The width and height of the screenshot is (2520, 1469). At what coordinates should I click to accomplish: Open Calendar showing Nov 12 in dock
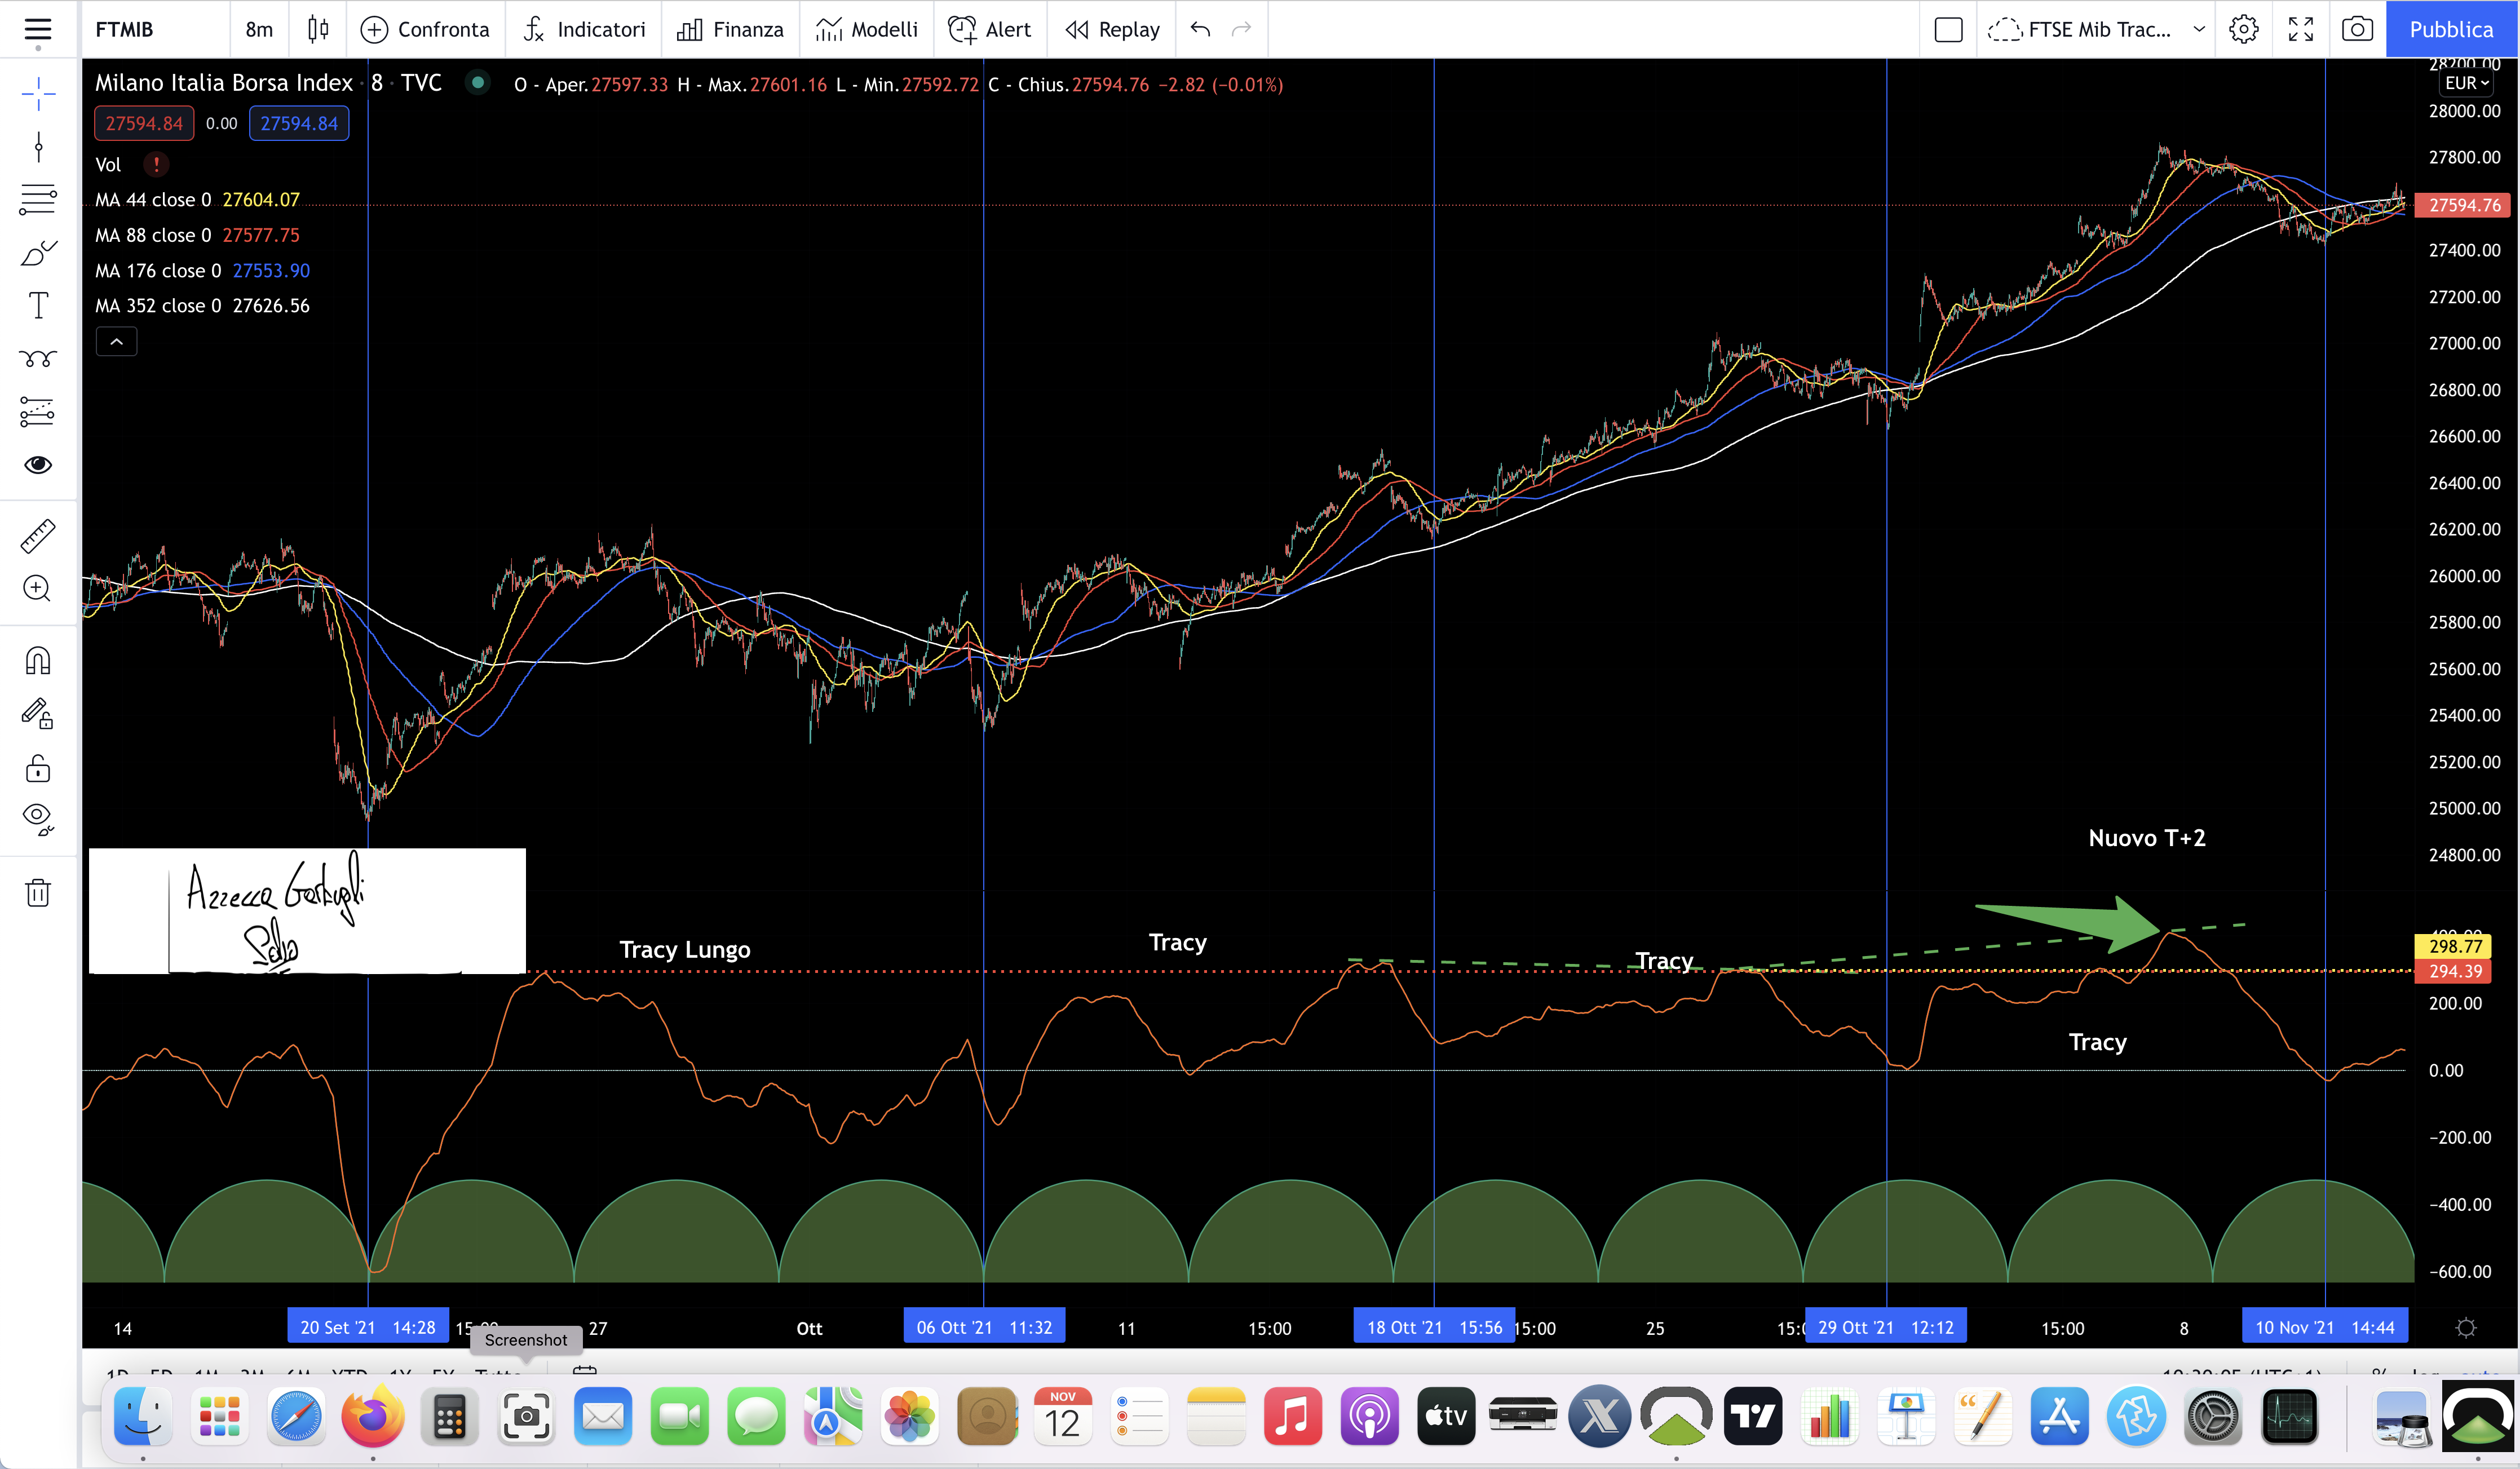1063,1416
